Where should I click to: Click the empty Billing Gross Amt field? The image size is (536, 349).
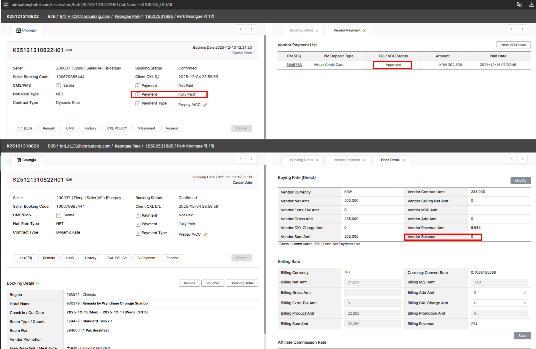(372, 293)
